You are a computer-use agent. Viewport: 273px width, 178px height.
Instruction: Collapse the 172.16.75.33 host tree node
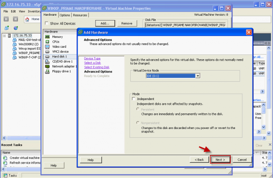(x=4, y=36)
